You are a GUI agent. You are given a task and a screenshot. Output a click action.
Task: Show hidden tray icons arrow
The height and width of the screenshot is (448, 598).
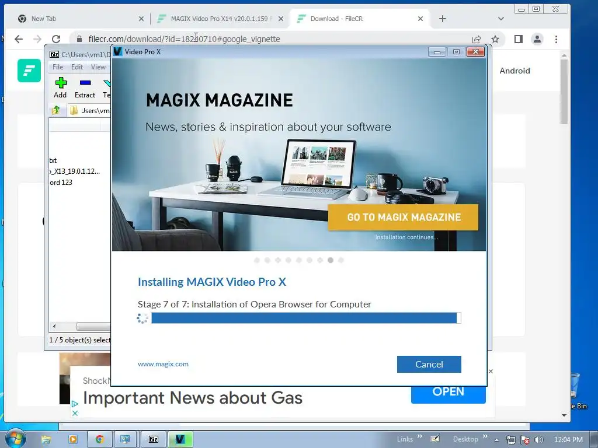[496, 440]
